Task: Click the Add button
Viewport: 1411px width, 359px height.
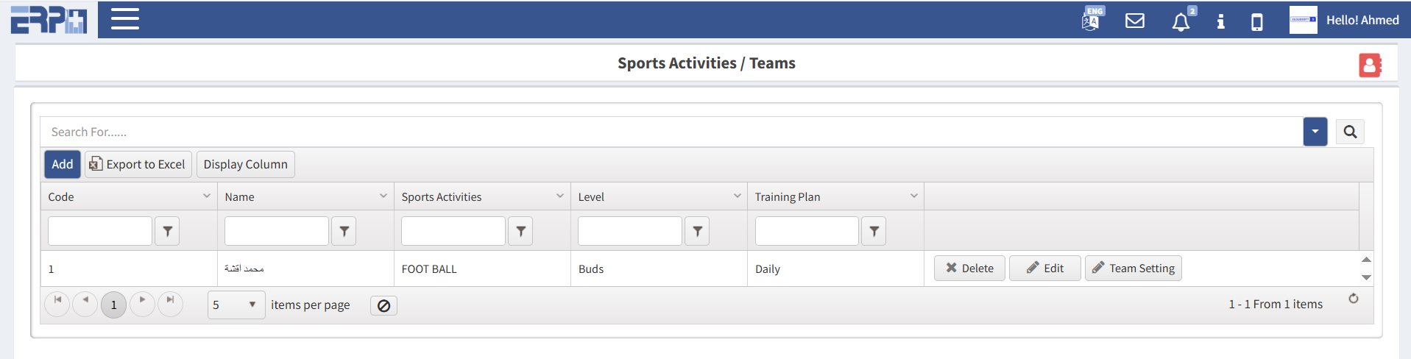Action: point(63,164)
